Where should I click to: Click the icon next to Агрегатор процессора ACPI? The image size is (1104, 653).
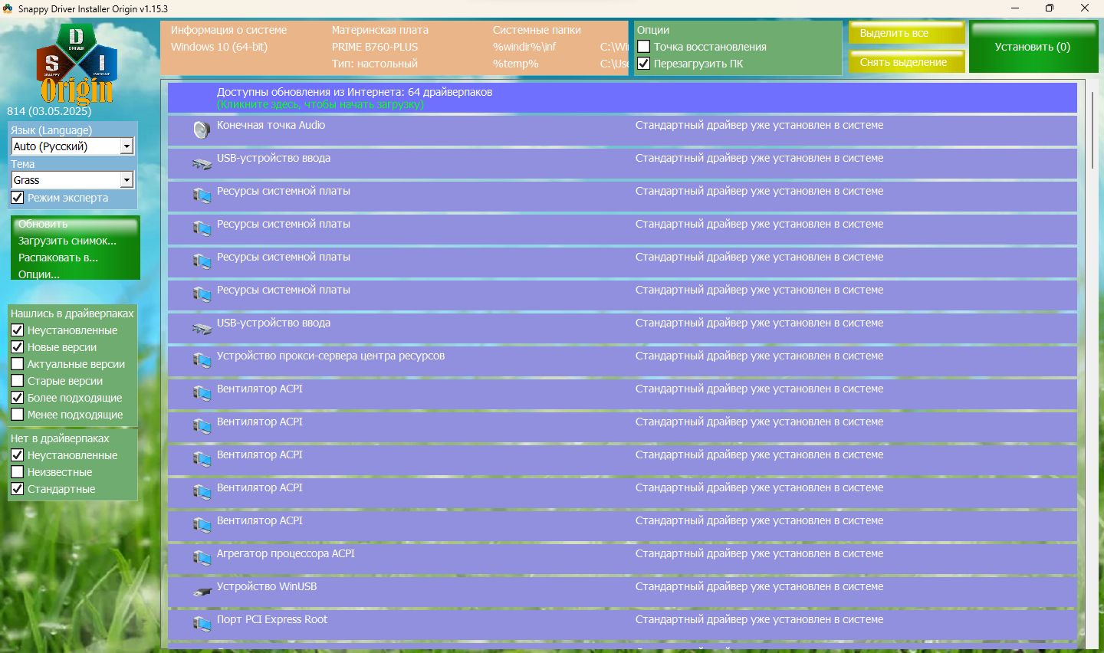(x=202, y=558)
